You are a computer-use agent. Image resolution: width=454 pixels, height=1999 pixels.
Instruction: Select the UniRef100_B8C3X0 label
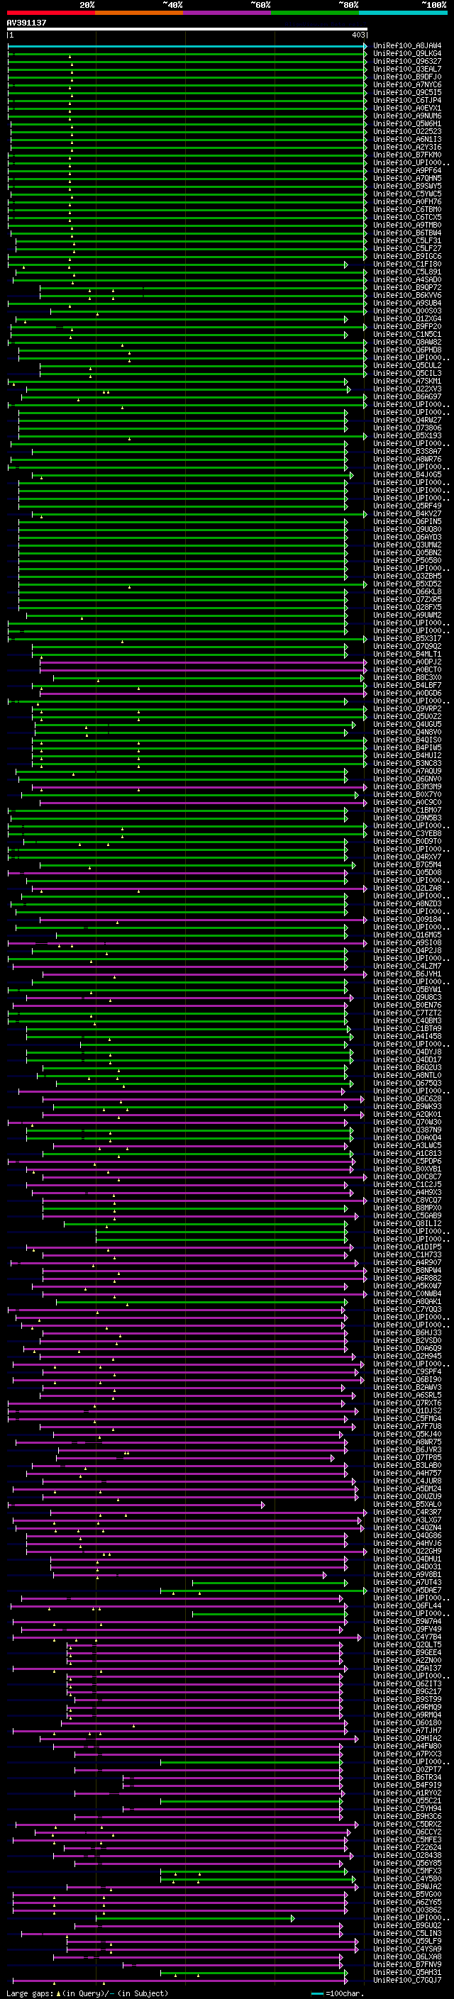407,677
